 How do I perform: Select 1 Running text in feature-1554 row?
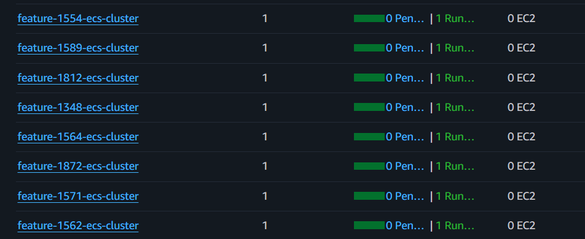[455, 18]
